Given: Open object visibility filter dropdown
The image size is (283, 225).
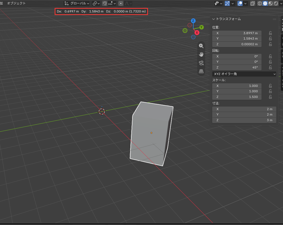Looking at the screenshot, I should pos(218,3).
